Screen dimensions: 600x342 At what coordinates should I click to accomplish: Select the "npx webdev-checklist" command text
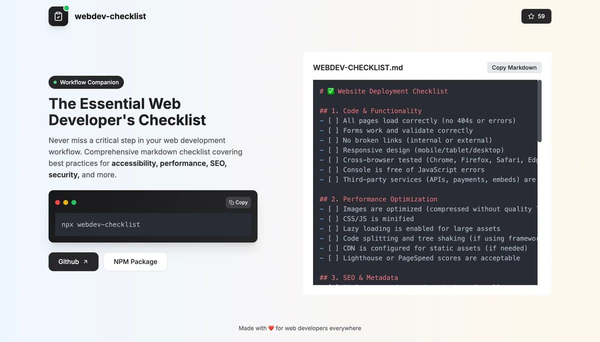click(100, 225)
